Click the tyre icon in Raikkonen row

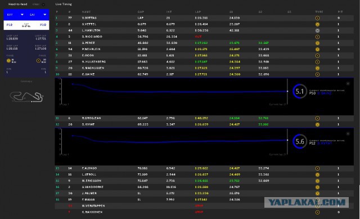pos(317,212)
